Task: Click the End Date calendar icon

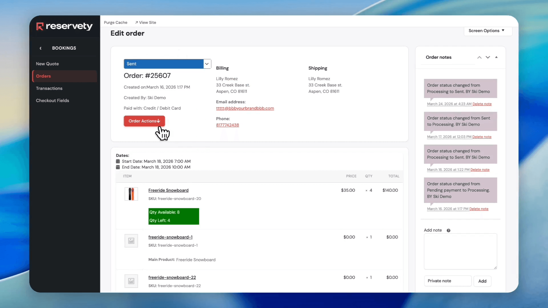Action: [118, 167]
